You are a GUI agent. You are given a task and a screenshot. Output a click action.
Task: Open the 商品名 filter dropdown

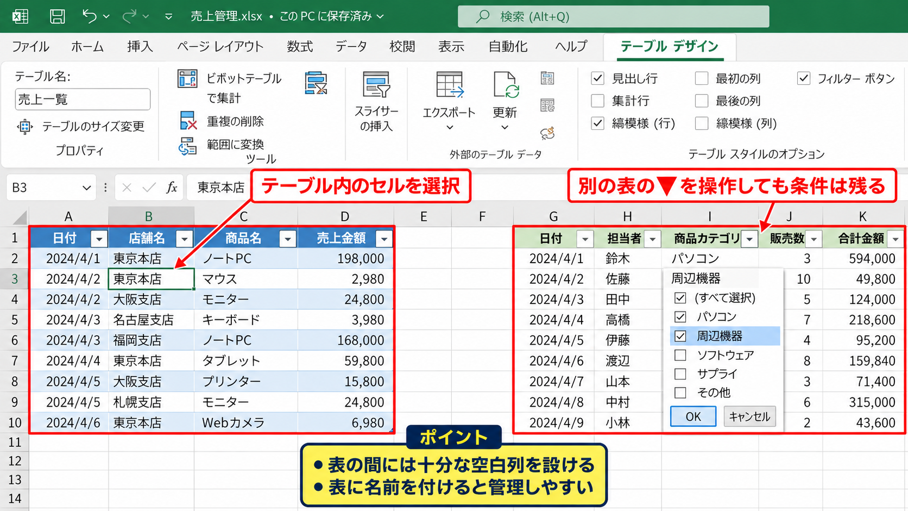pos(288,238)
